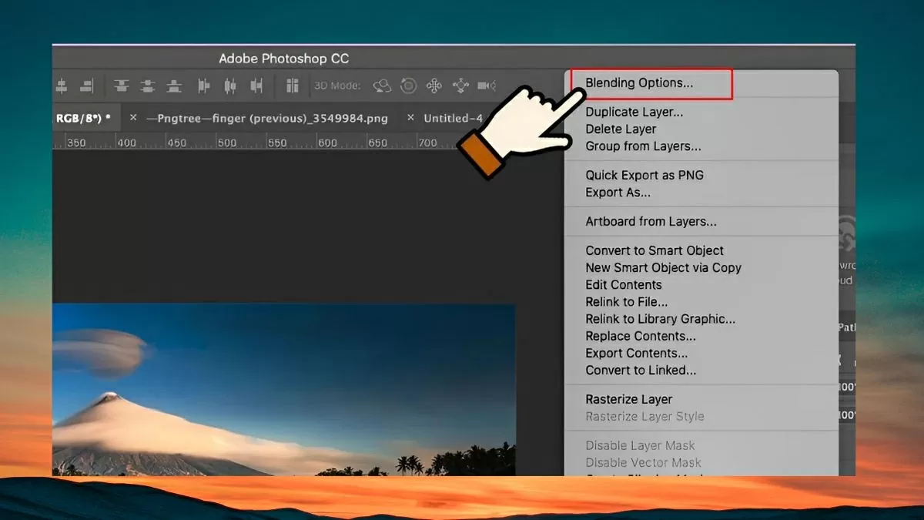Viewport: 924px width, 520px height.
Task: Select the 3D slide mode icon
Action: pyautogui.click(x=460, y=86)
